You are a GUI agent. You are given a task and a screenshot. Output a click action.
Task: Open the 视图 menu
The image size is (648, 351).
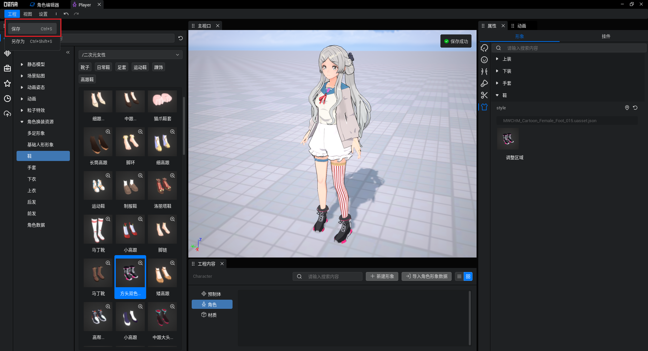(x=28, y=14)
